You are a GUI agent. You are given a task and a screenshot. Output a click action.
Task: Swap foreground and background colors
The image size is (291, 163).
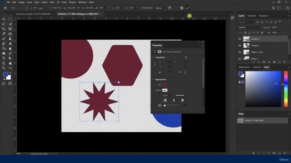(x=10, y=73)
